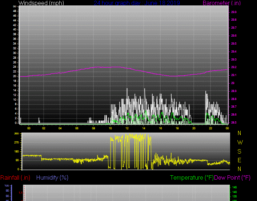Click the Rainfall (.in) label
This screenshot has width=257, height=201.
click(x=15, y=177)
